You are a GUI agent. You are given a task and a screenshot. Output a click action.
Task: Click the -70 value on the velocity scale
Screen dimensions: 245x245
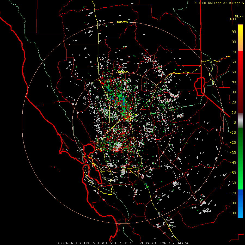click(x=233, y=193)
